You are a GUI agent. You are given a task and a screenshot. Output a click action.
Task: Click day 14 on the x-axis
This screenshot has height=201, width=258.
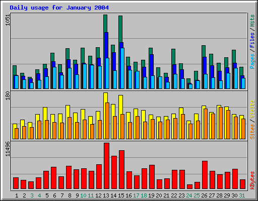[113, 195]
